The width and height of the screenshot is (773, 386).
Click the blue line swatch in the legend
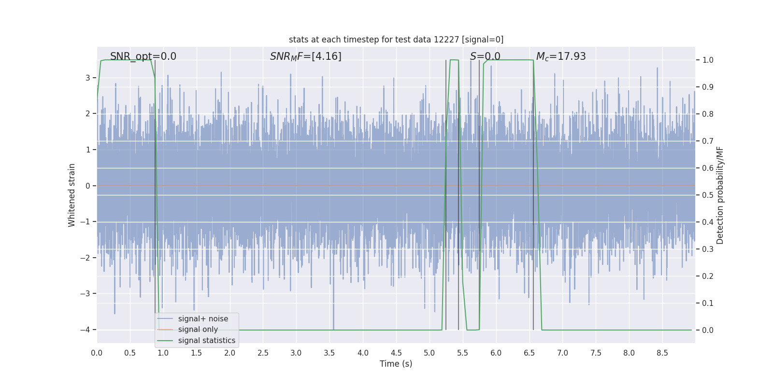pyautogui.click(x=165, y=319)
